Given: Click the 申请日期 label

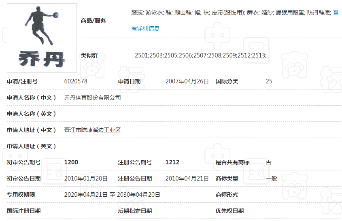Looking at the screenshot, I should click(129, 81).
